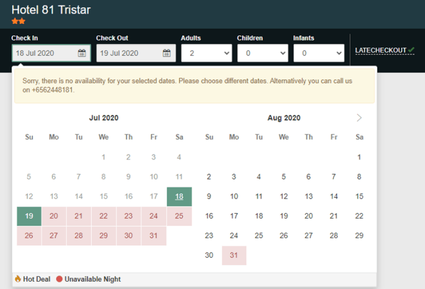The height and width of the screenshot is (289, 425).
Task: Pick August 15 as the date
Action: (359, 197)
